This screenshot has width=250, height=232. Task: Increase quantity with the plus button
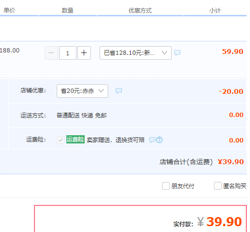[84, 53]
